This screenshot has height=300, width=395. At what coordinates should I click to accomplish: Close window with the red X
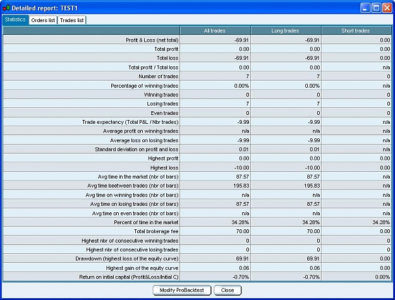pos(387,8)
